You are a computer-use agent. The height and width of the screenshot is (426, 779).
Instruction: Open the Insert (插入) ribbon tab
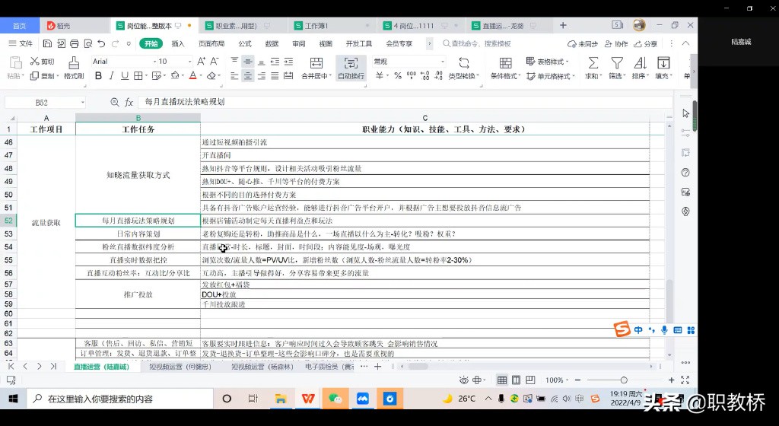click(178, 43)
